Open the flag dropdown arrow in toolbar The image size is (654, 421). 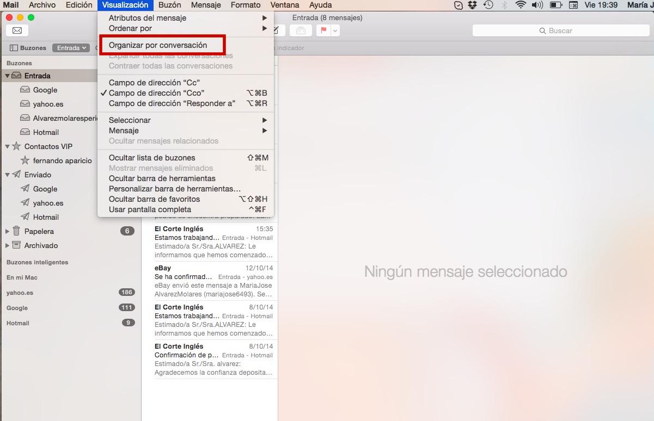point(335,30)
